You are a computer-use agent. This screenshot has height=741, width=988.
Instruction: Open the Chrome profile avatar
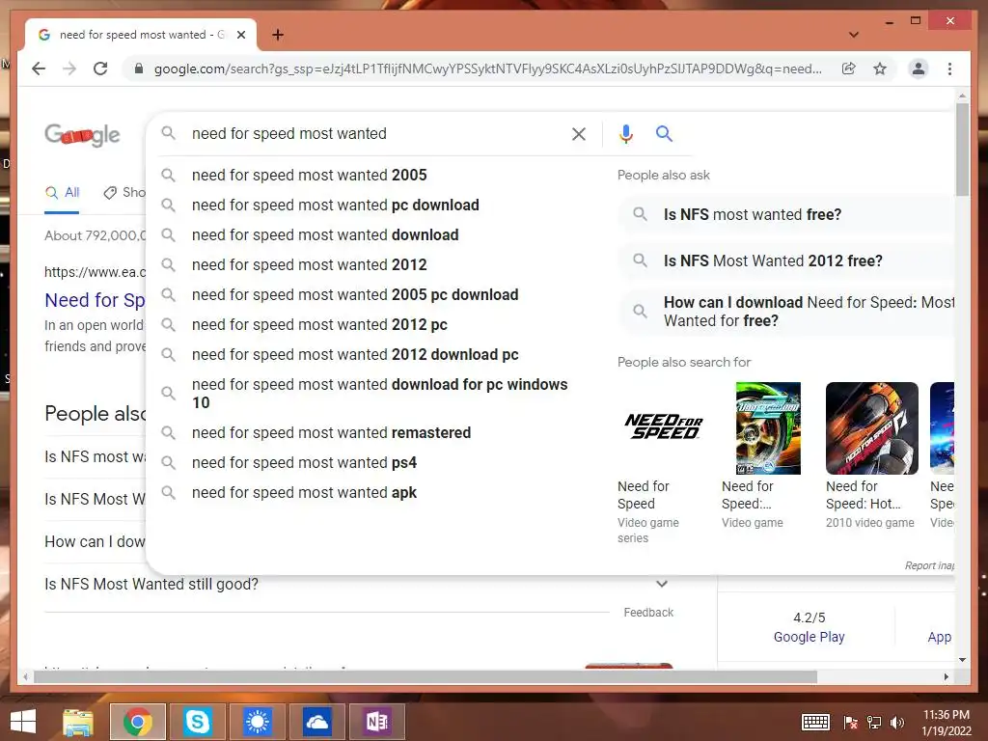pos(919,69)
